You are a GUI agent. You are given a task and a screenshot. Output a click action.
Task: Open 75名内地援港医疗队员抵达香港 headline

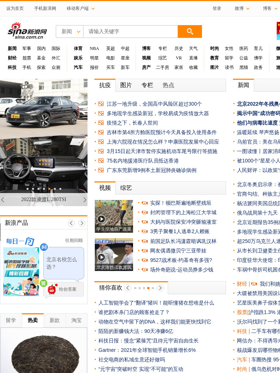tap(143, 161)
